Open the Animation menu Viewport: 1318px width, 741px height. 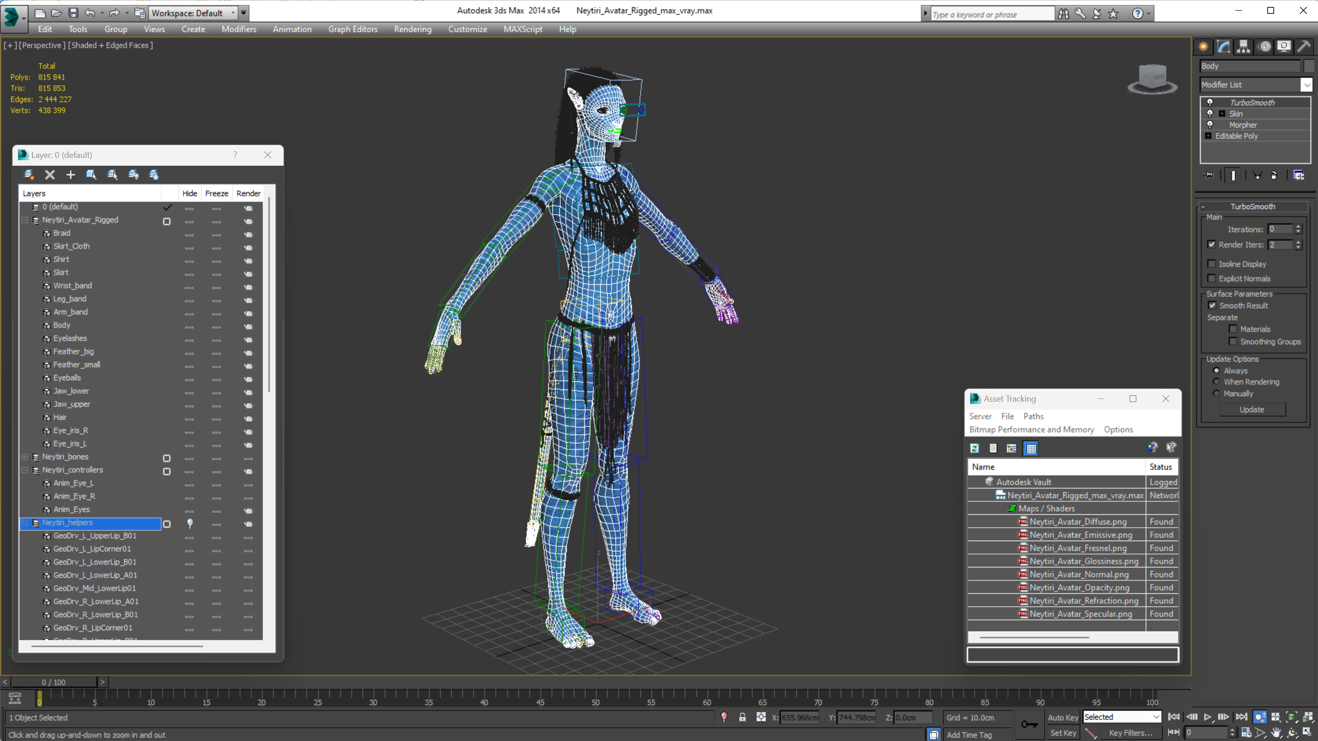(292, 29)
